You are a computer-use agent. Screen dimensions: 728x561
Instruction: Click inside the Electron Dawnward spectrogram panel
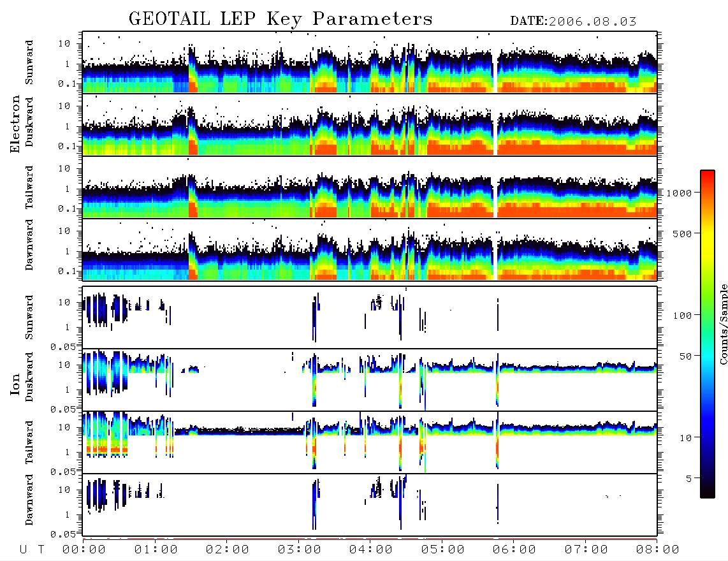point(370,249)
